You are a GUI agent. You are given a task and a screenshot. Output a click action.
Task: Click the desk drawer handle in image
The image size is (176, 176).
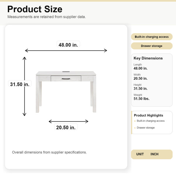click(x=66, y=79)
